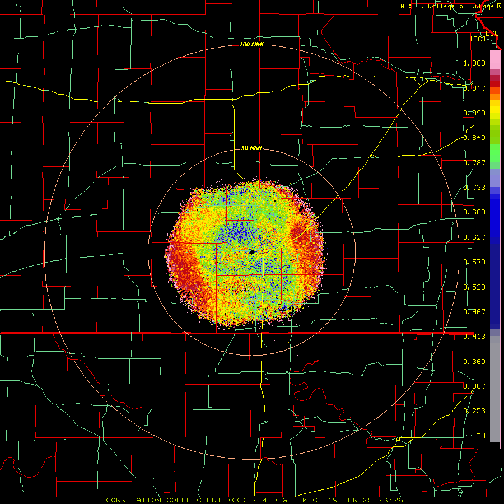Click the DCC label above the legend
Viewport: 504px width, 504px height.
[492, 34]
